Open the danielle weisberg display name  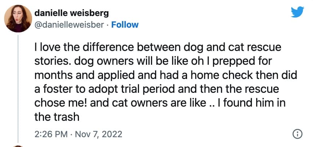[72, 13]
